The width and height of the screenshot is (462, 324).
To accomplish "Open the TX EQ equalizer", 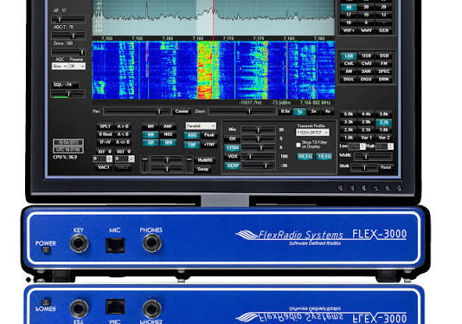I will (x=324, y=157).
